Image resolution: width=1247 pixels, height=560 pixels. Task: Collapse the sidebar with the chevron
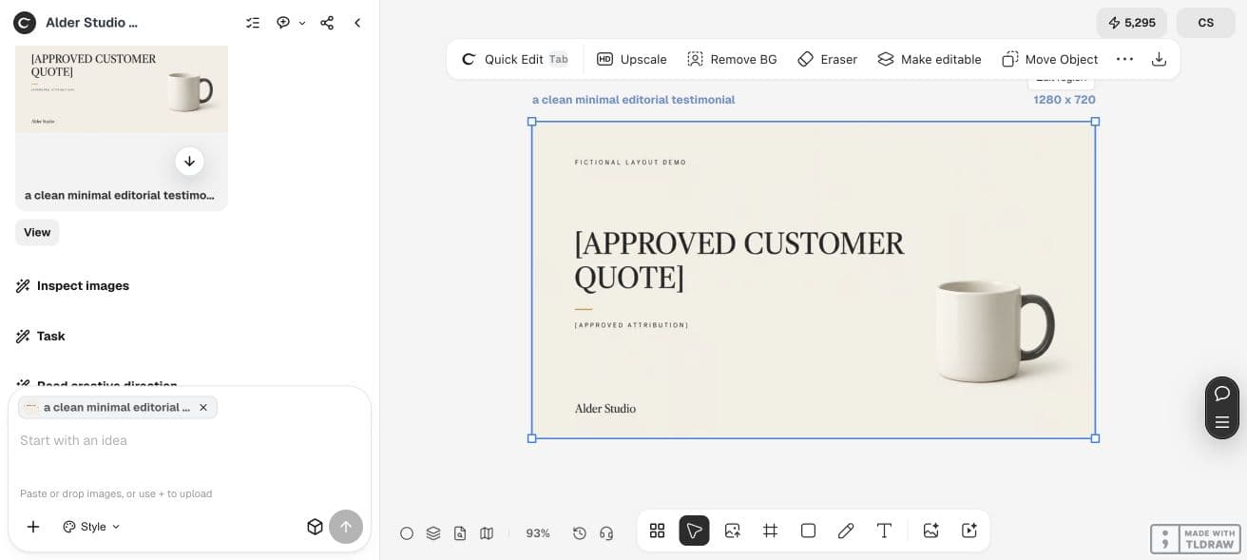click(357, 23)
